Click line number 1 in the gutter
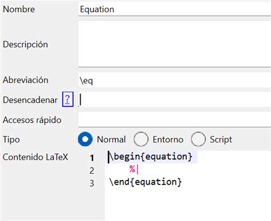This screenshot has height=221, width=271. point(92,158)
